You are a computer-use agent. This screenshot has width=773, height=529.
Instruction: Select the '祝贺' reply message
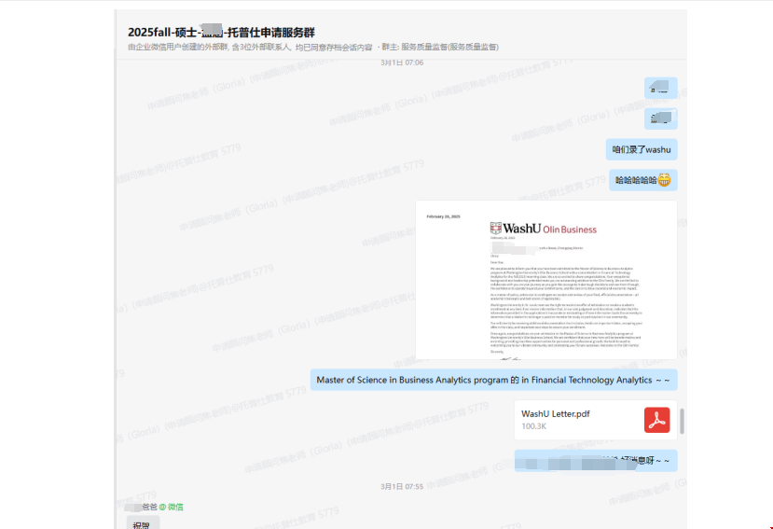coord(143,523)
